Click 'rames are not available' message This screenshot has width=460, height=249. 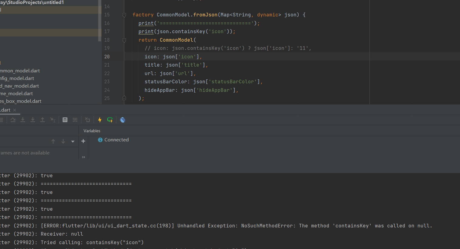25,153
